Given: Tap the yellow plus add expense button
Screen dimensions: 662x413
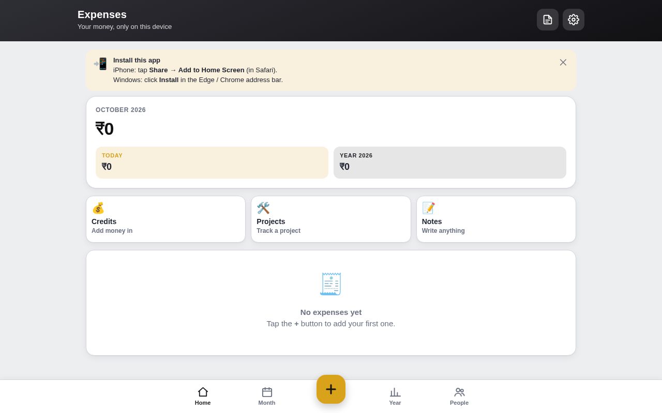Looking at the screenshot, I should [x=331, y=389].
